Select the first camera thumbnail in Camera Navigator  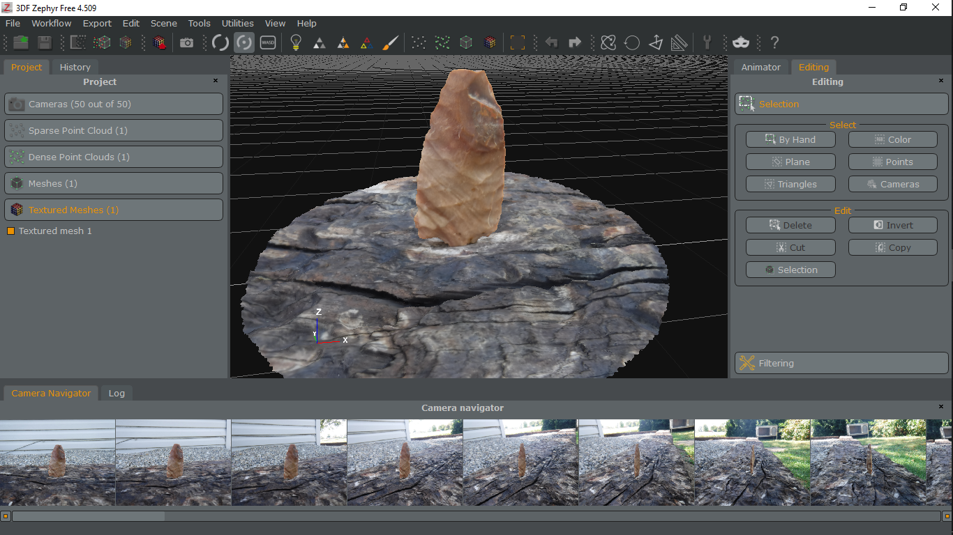click(x=58, y=462)
